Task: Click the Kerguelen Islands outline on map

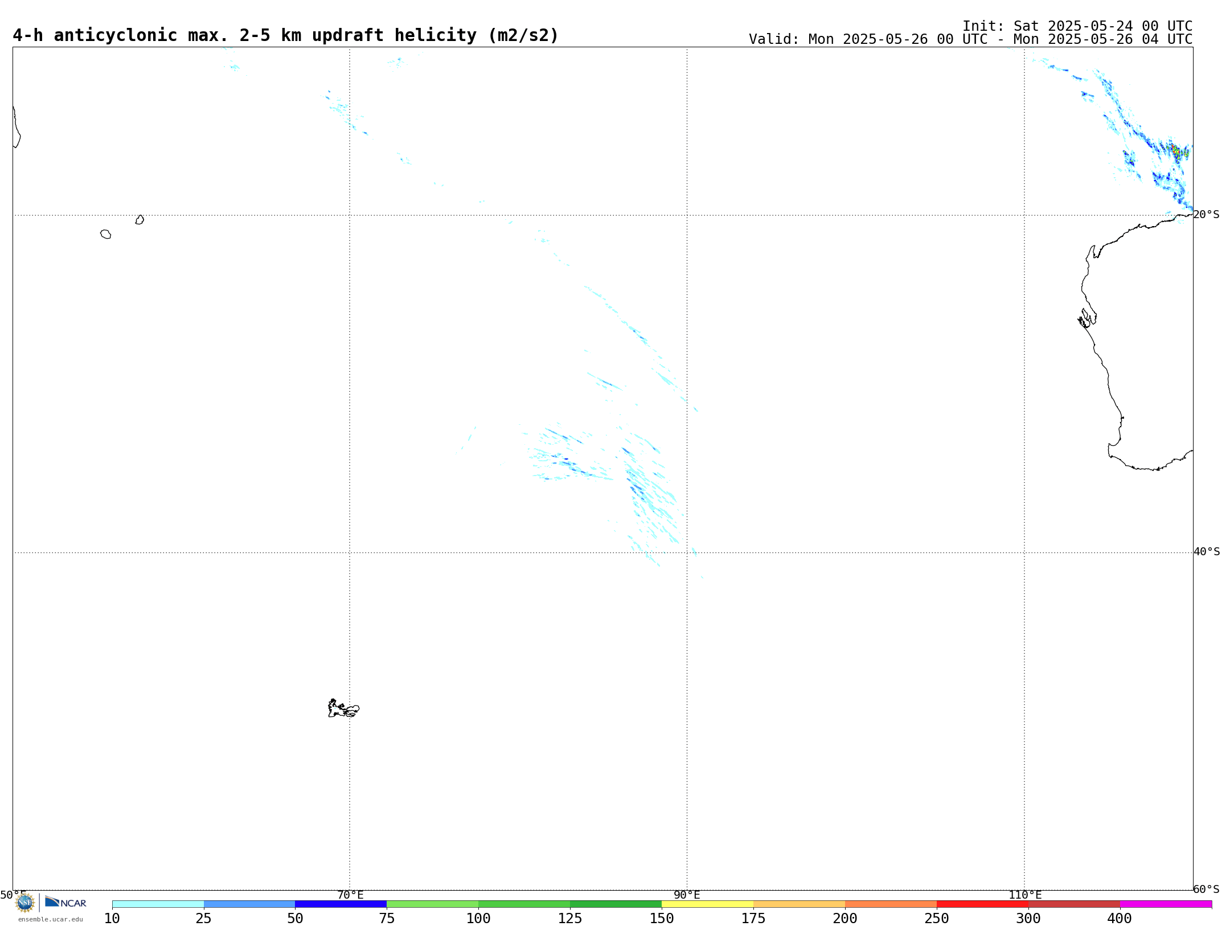Action: [x=343, y=708]
